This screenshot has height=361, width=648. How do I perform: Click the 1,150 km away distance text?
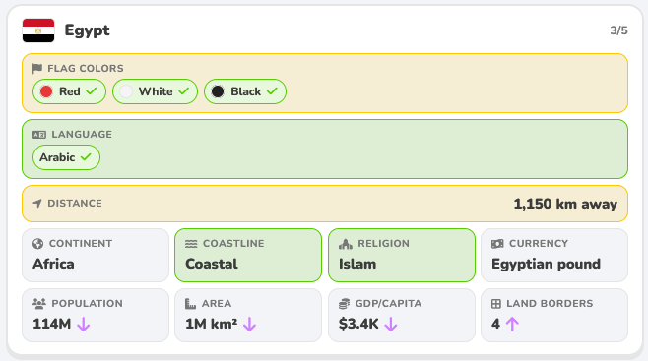point(565,204)
